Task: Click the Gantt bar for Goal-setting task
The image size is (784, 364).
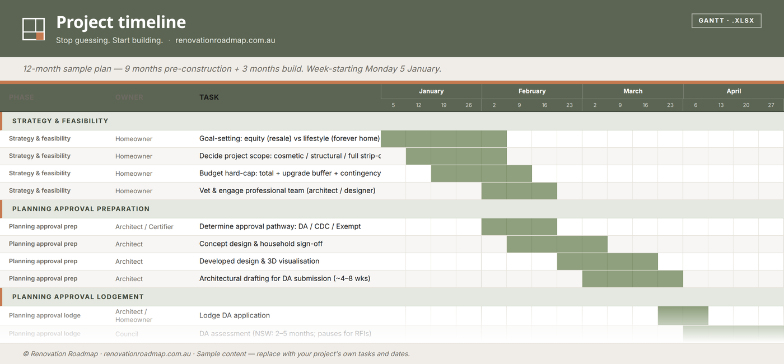Action: coord(444,139)
